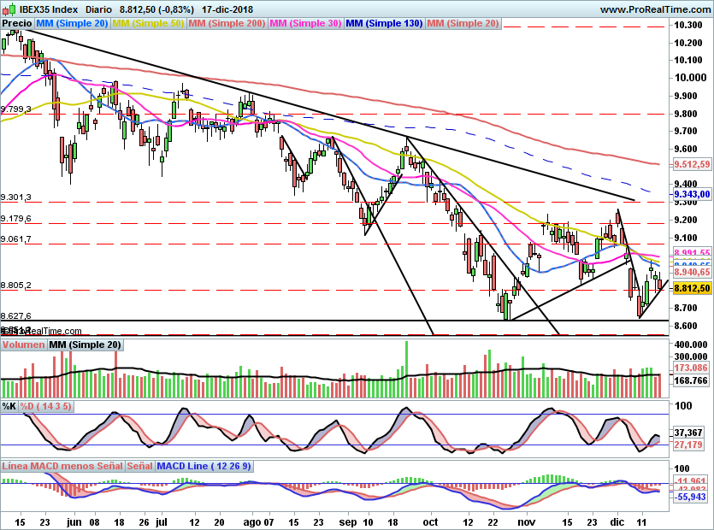The image size is (714, 530).
Task: Select the 173.086 volume value tag
Action: [691, 368]
